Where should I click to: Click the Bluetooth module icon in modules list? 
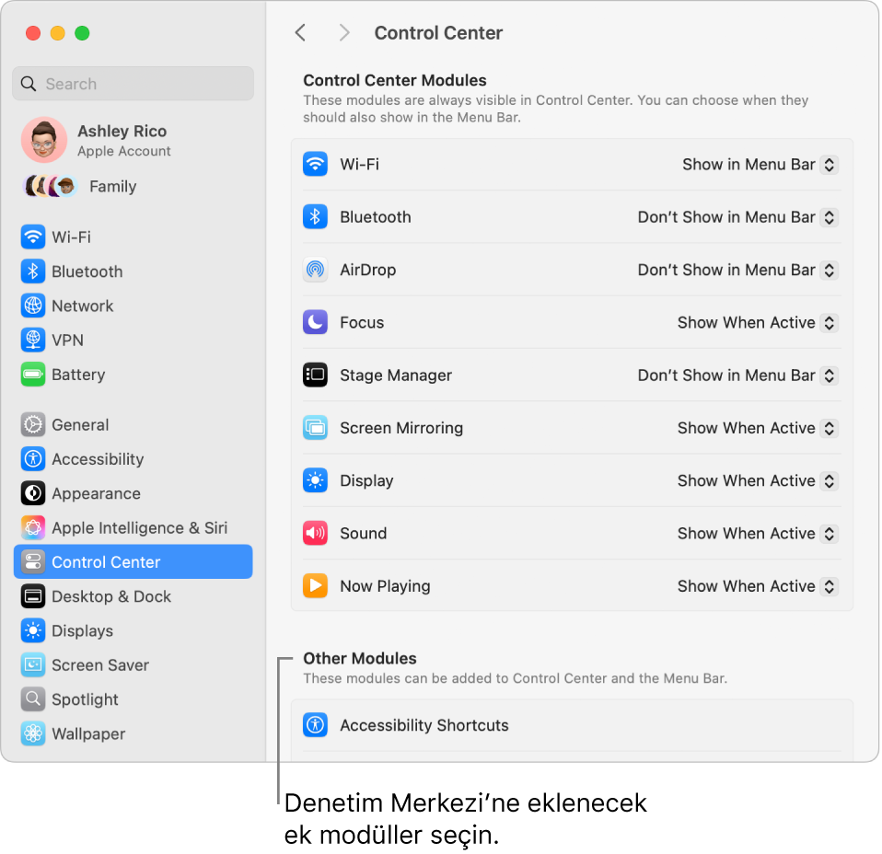click(315, 217)
